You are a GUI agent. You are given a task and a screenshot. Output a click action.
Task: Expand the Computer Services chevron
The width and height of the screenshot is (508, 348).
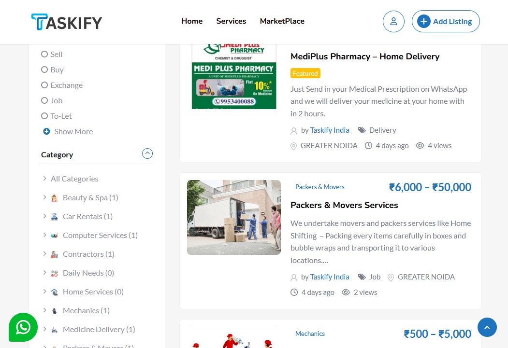tap(44, 235)
